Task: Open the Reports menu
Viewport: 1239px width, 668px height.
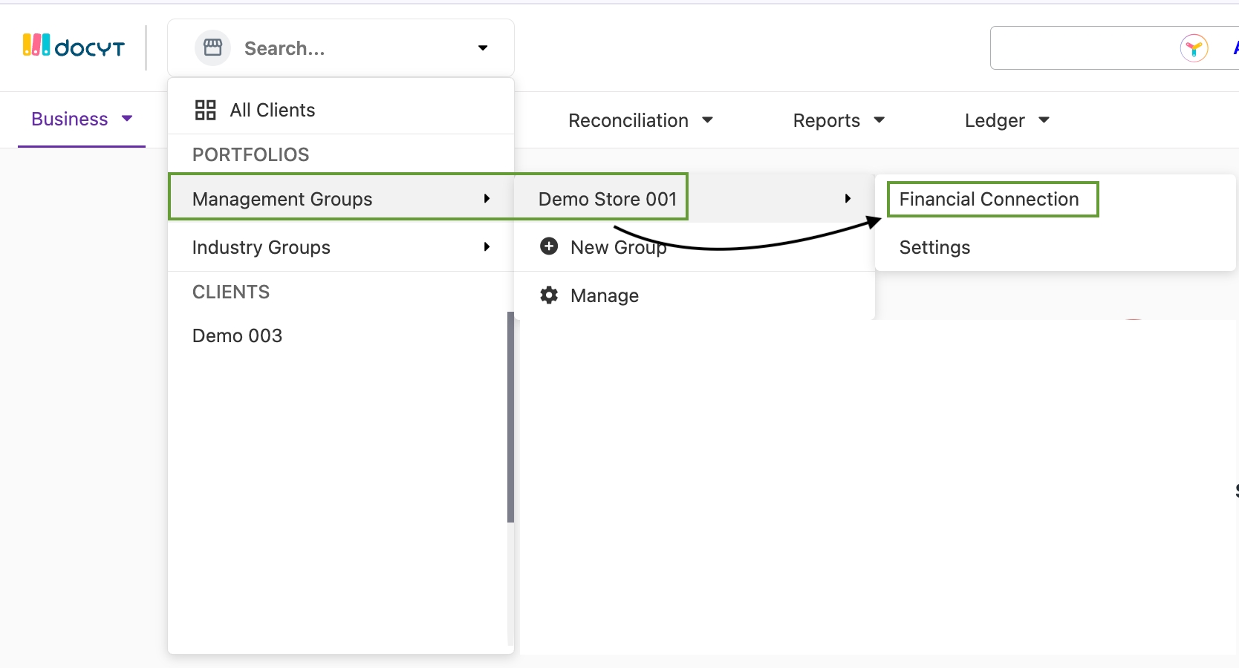Action: 838,120
